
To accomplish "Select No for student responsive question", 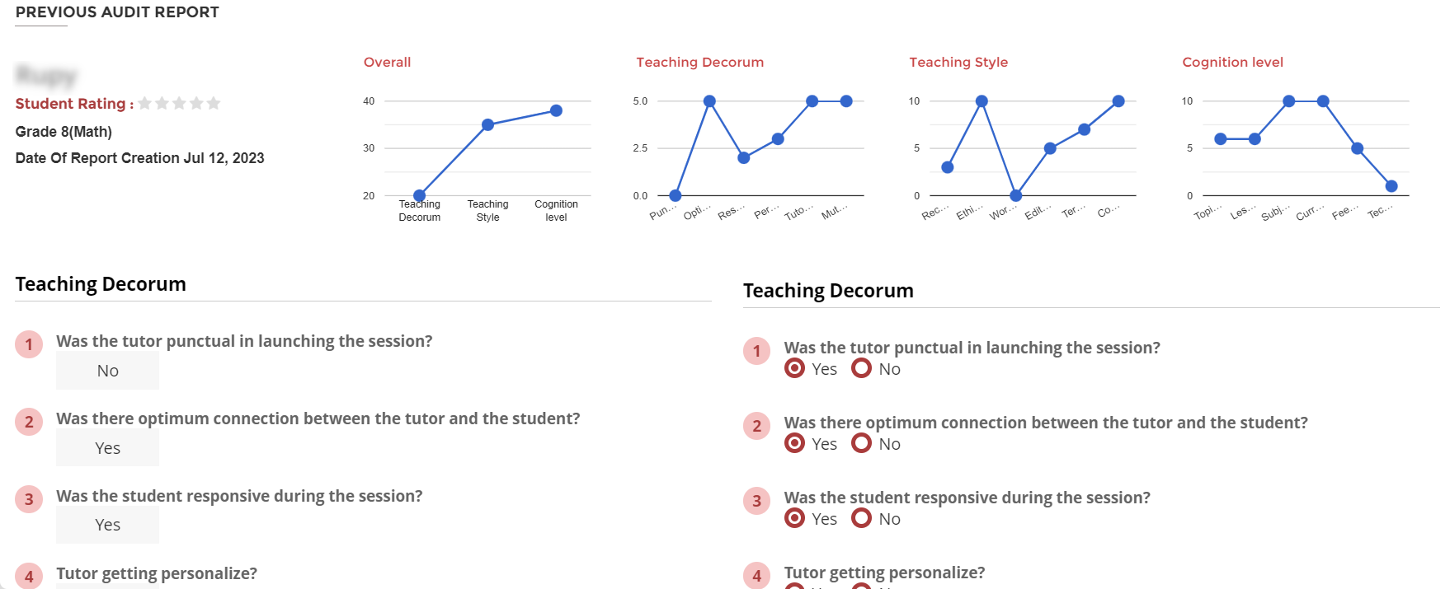I will [862, 518].
